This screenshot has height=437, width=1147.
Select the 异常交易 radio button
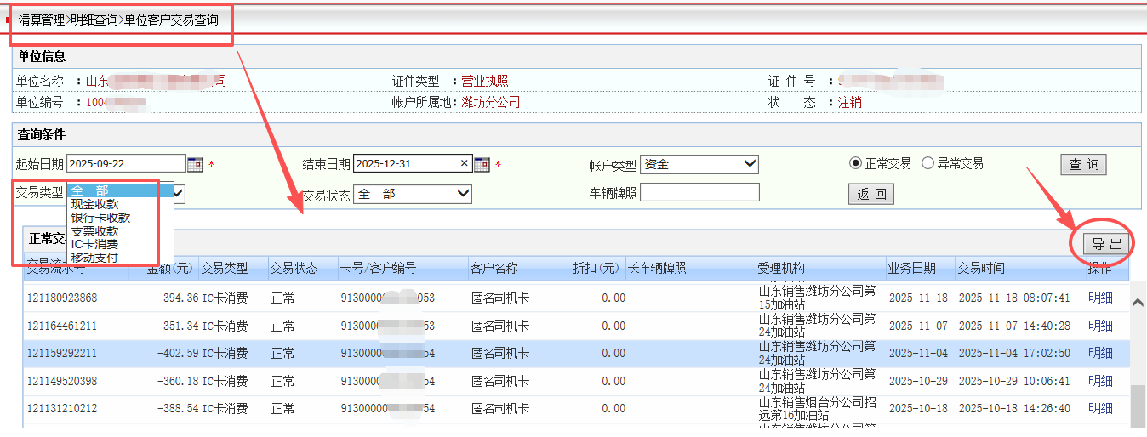pos(927,163)
